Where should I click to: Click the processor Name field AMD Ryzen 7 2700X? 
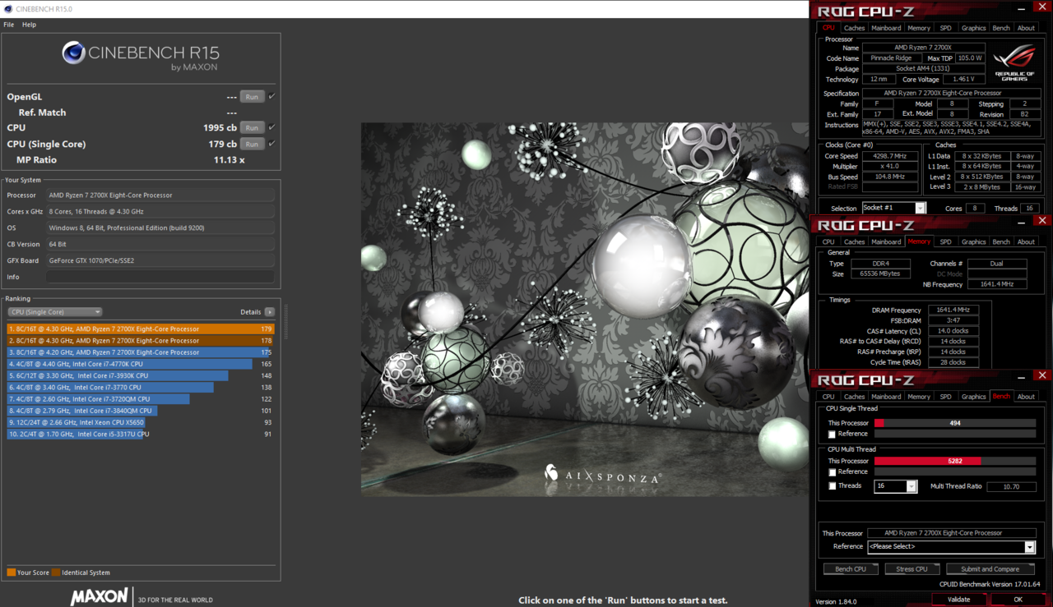[x=924, y=48]
